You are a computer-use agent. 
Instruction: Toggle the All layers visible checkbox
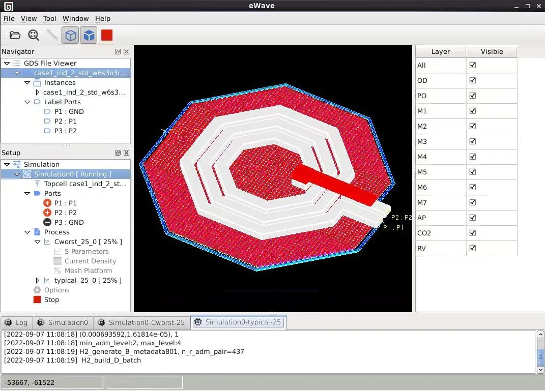pyautogui.click(x=473, y=65)
